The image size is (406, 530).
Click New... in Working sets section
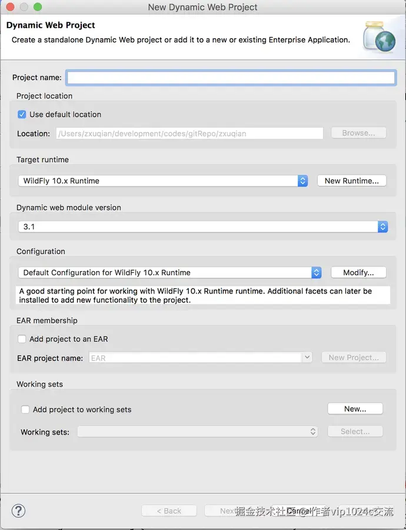(355, 409)
